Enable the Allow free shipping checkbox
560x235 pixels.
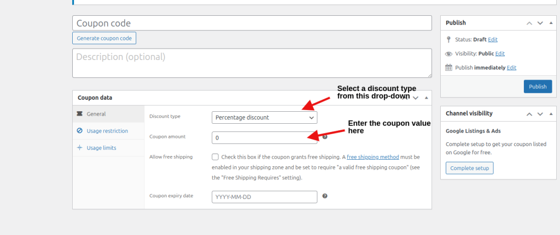215,156
